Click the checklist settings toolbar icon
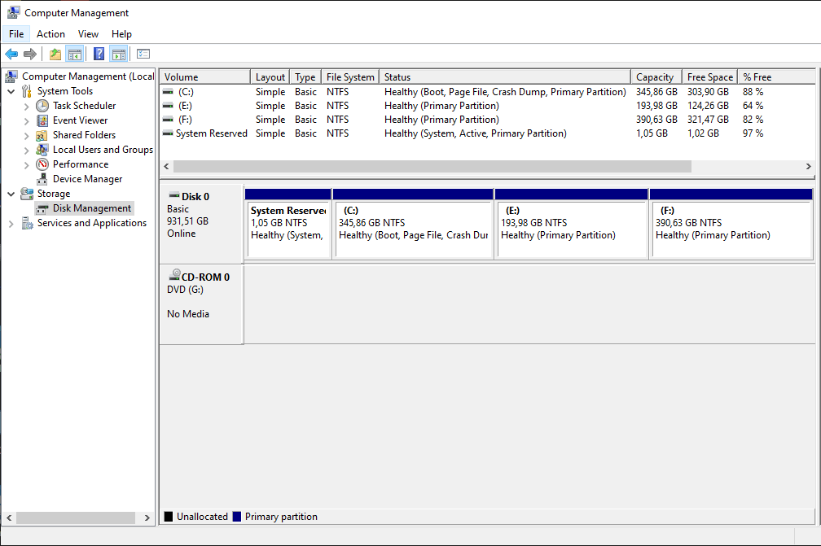This screenshot has width=821, height=546. [x=143, y=54]
